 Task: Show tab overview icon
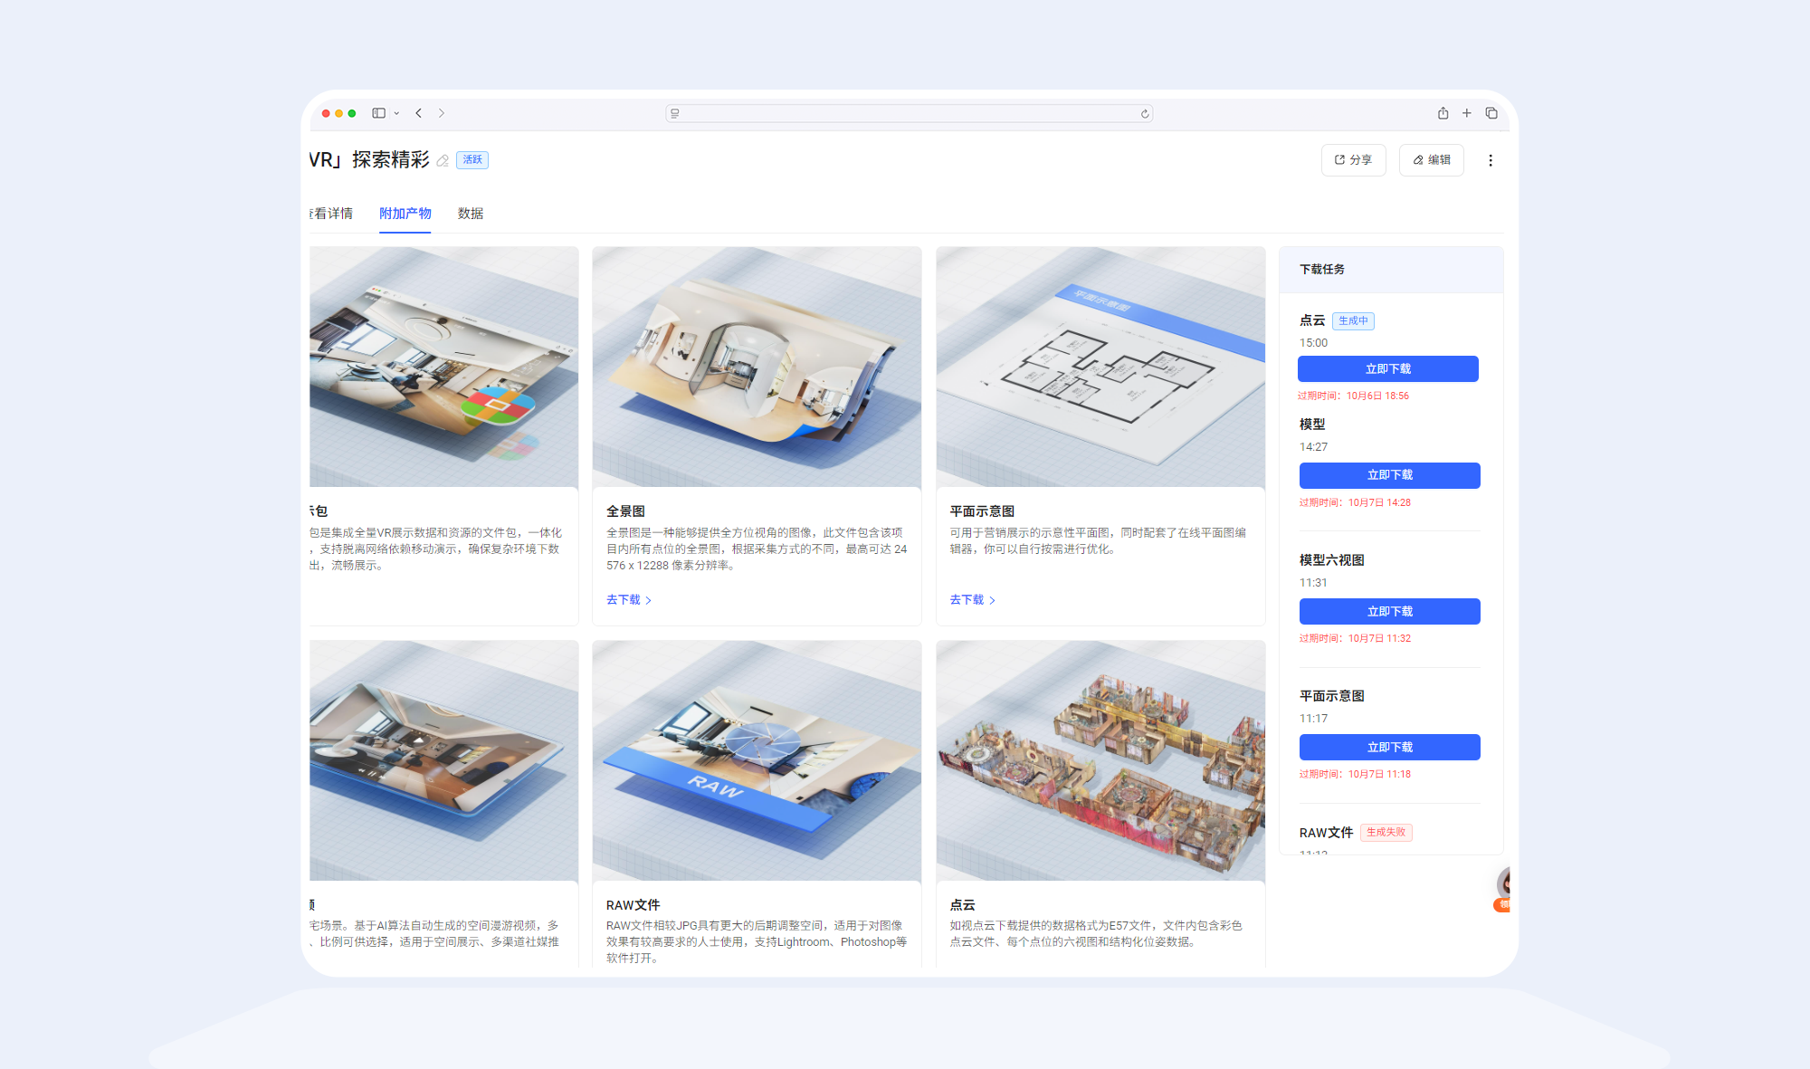click(x=1491, y=113)
